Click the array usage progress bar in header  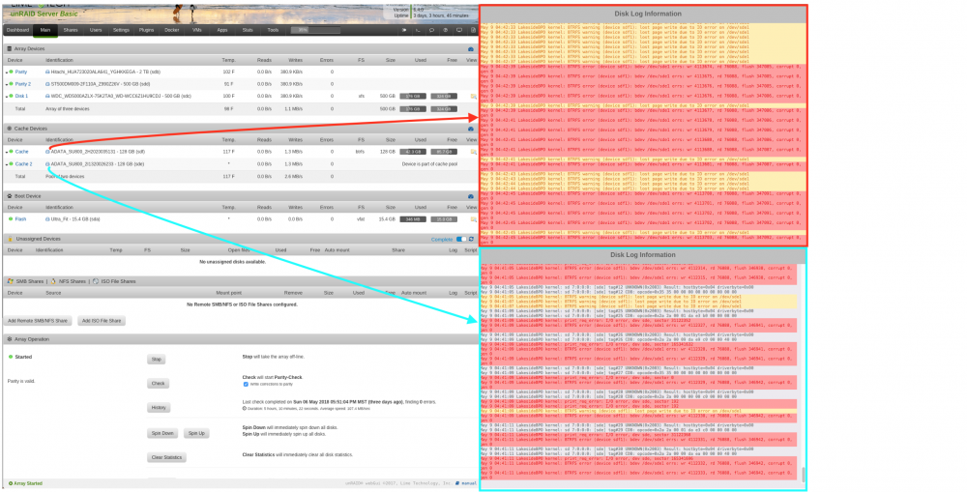pyautogui.click(x=316, y=30)
